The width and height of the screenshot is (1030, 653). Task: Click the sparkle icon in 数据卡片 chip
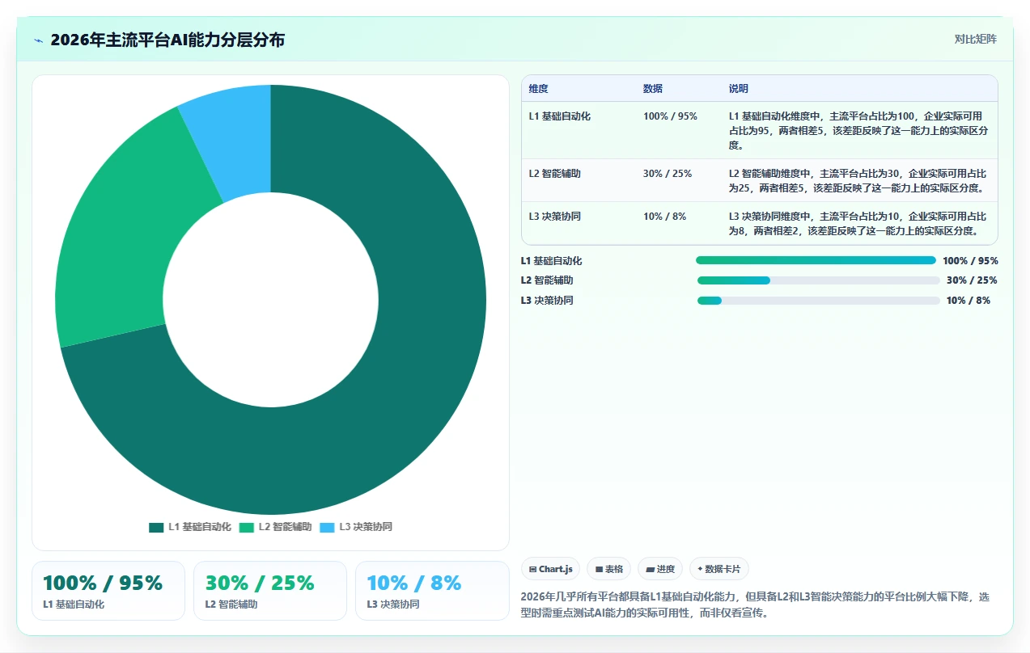pos(700,569)
